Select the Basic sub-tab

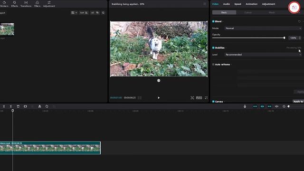tap(224, 12)
